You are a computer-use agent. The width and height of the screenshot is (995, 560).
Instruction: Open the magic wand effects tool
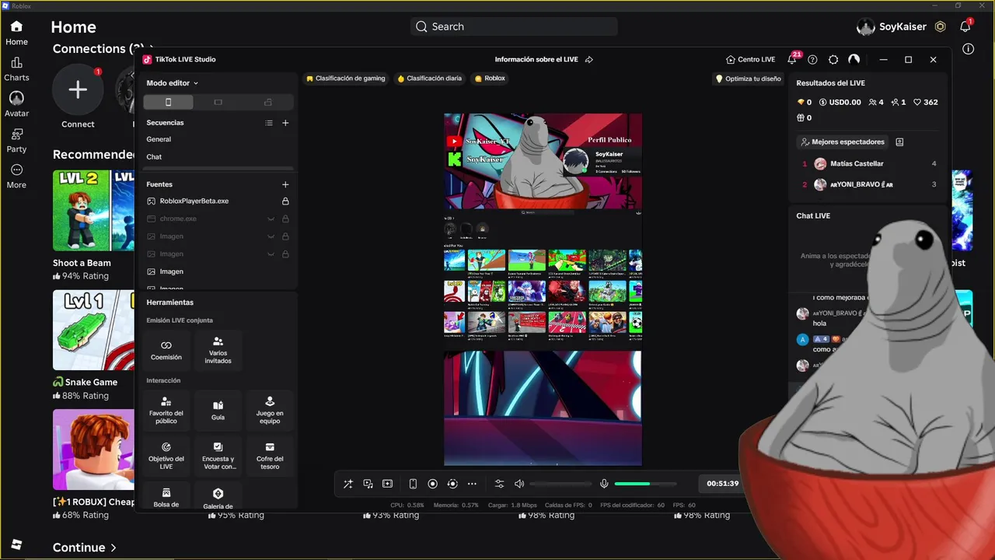(x=347, y=484)
